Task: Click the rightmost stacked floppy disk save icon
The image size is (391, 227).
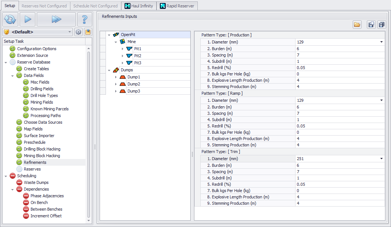Action: click(x=381, y=25)
